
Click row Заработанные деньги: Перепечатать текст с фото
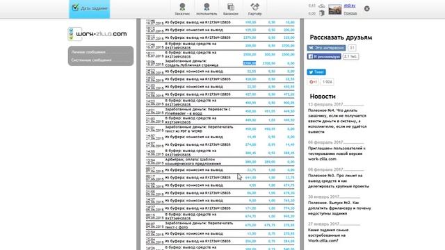click(x=220, y=225)
